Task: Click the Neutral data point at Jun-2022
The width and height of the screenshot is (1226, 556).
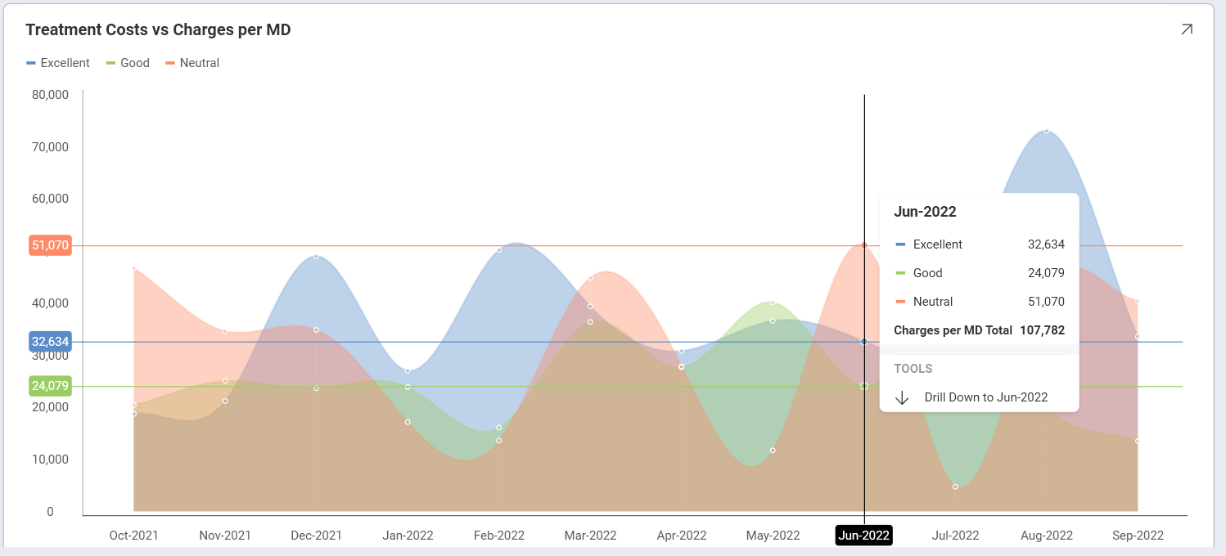Action: (x=864, y=245)
